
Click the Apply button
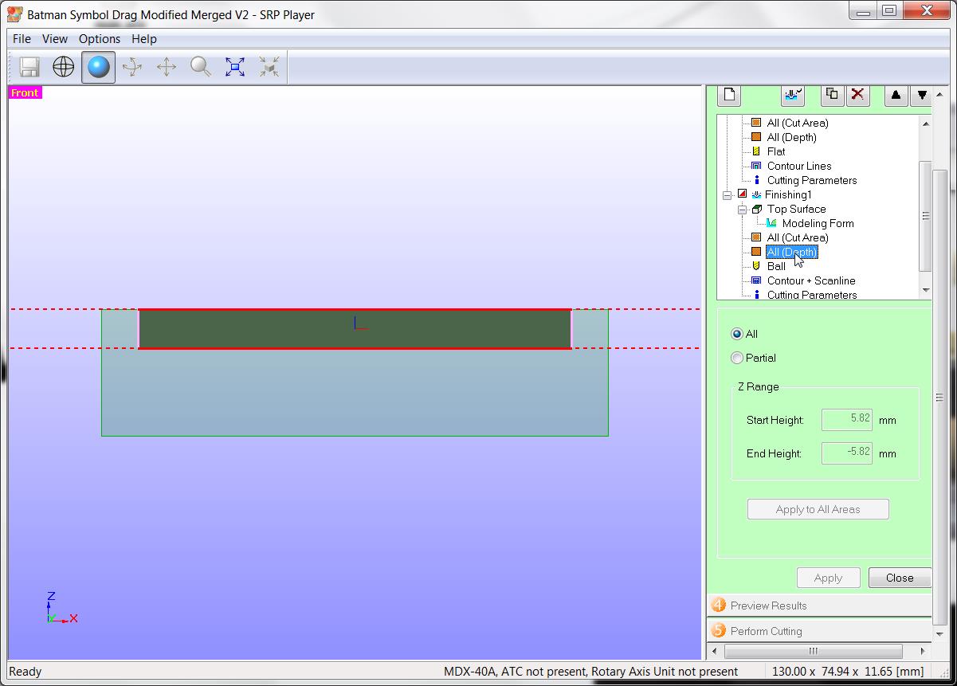pos(829,578)
